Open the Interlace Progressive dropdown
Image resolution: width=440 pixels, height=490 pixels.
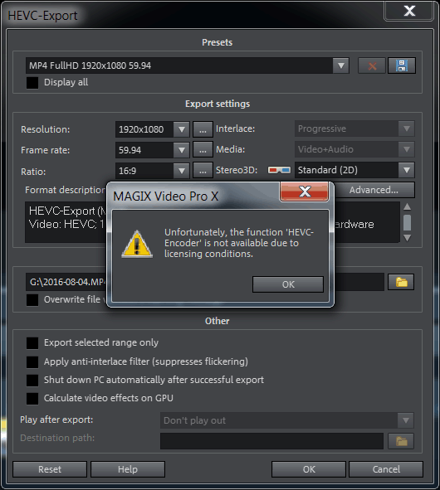(407, 129)
